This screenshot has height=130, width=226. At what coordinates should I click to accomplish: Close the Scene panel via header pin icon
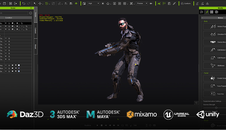pyautogui.click(x=31, y=8)
